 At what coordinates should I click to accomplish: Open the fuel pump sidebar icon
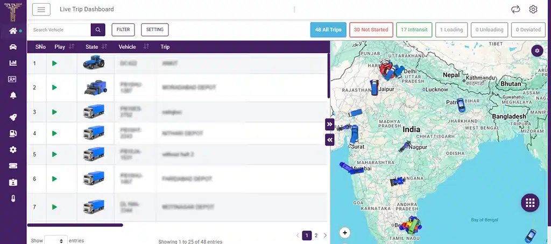(13, 133)
